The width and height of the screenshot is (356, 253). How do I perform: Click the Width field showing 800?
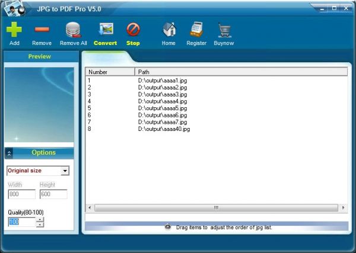22,194
